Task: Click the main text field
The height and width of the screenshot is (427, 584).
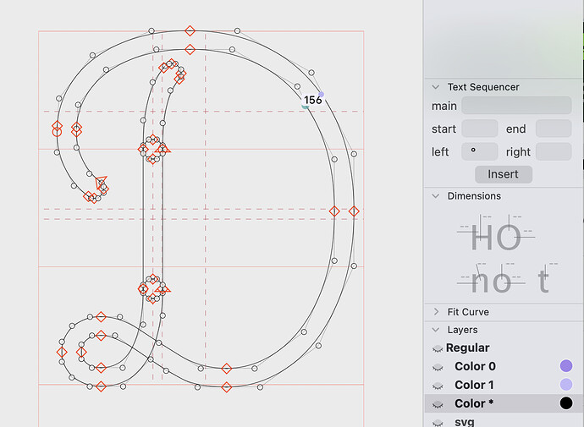Action: (516, 106)
